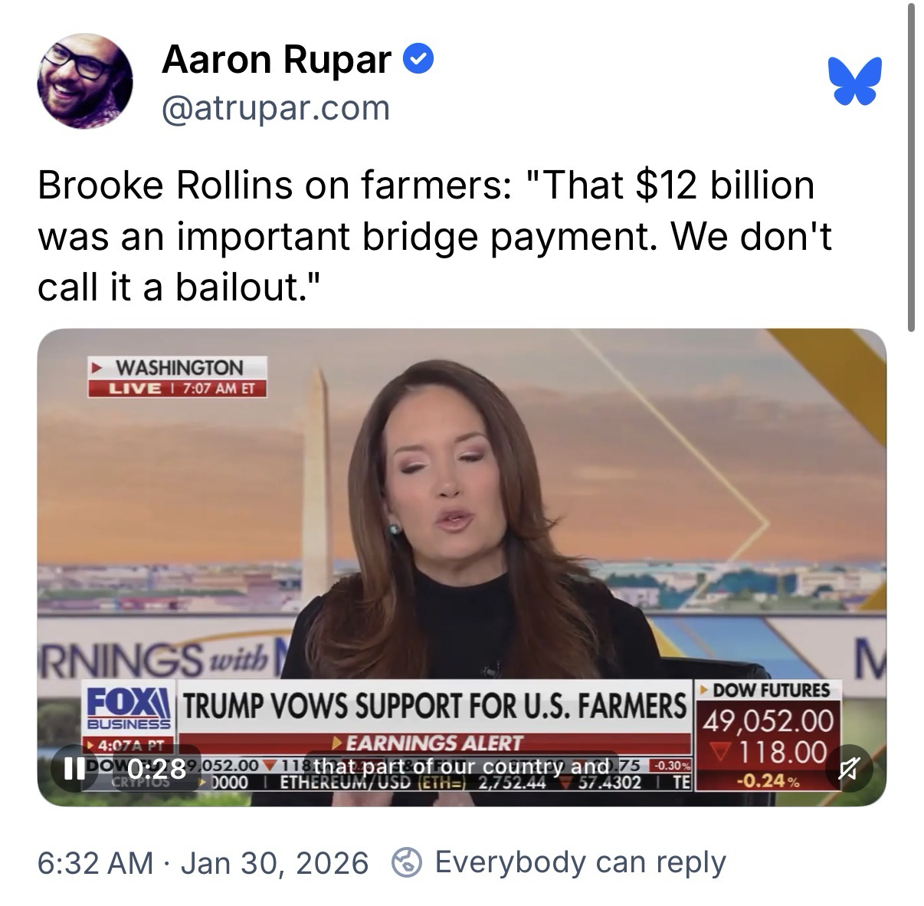924x906 pixels.
Task: Open the embedded Fox Business video
Action: point(461,567)
